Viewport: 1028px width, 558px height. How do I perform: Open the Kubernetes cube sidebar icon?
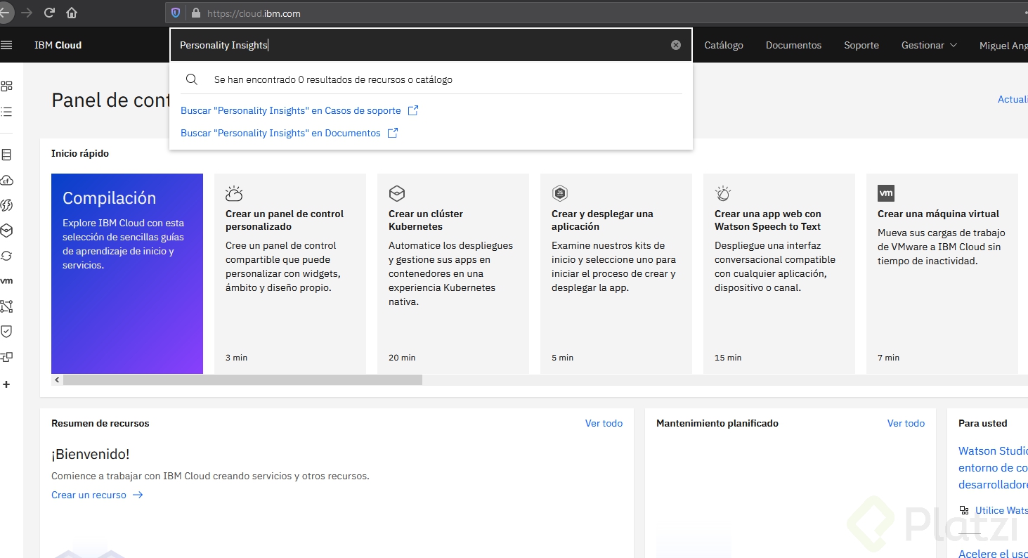pyautogui.click(x=7, y=231)
